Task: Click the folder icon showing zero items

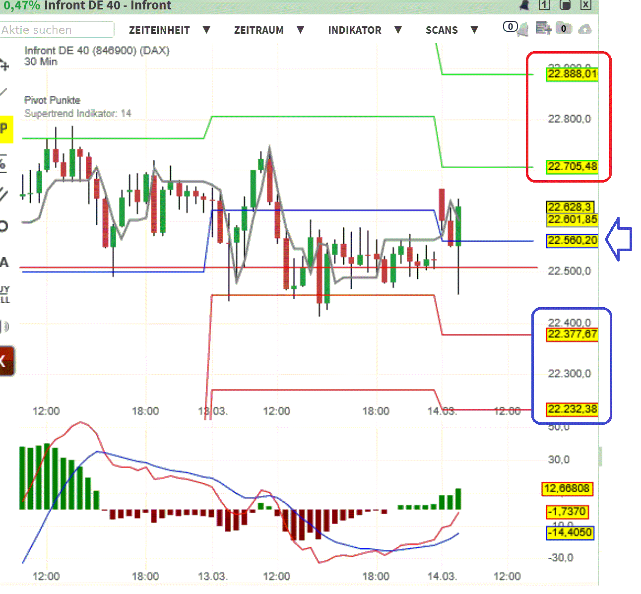Action: tap(565, 29)
